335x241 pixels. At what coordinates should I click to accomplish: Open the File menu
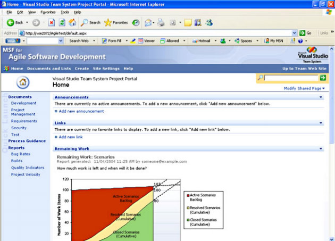pyautogui.click(x=9, y=12)
